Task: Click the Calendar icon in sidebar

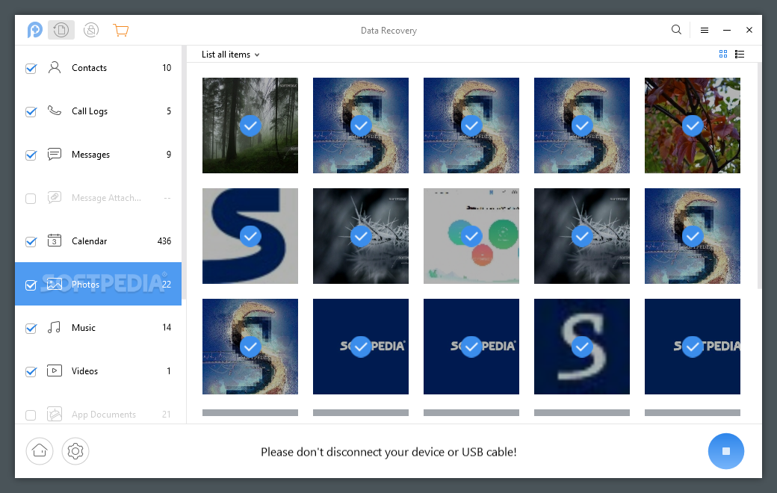Action: 55,241
